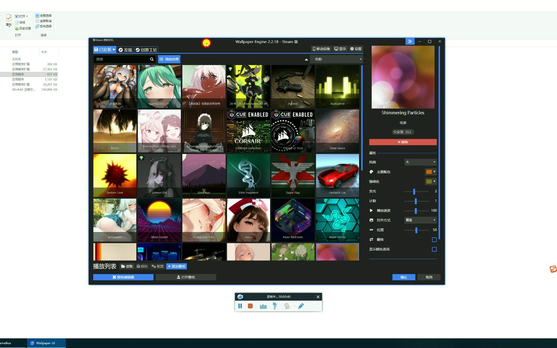Click the 确认 confirm button

tap(404, 277)
